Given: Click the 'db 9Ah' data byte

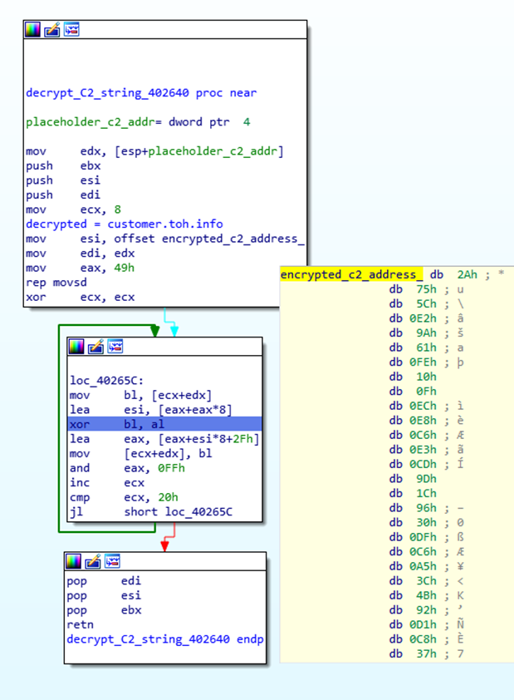Looking at the screenshot, I should 426,333.
